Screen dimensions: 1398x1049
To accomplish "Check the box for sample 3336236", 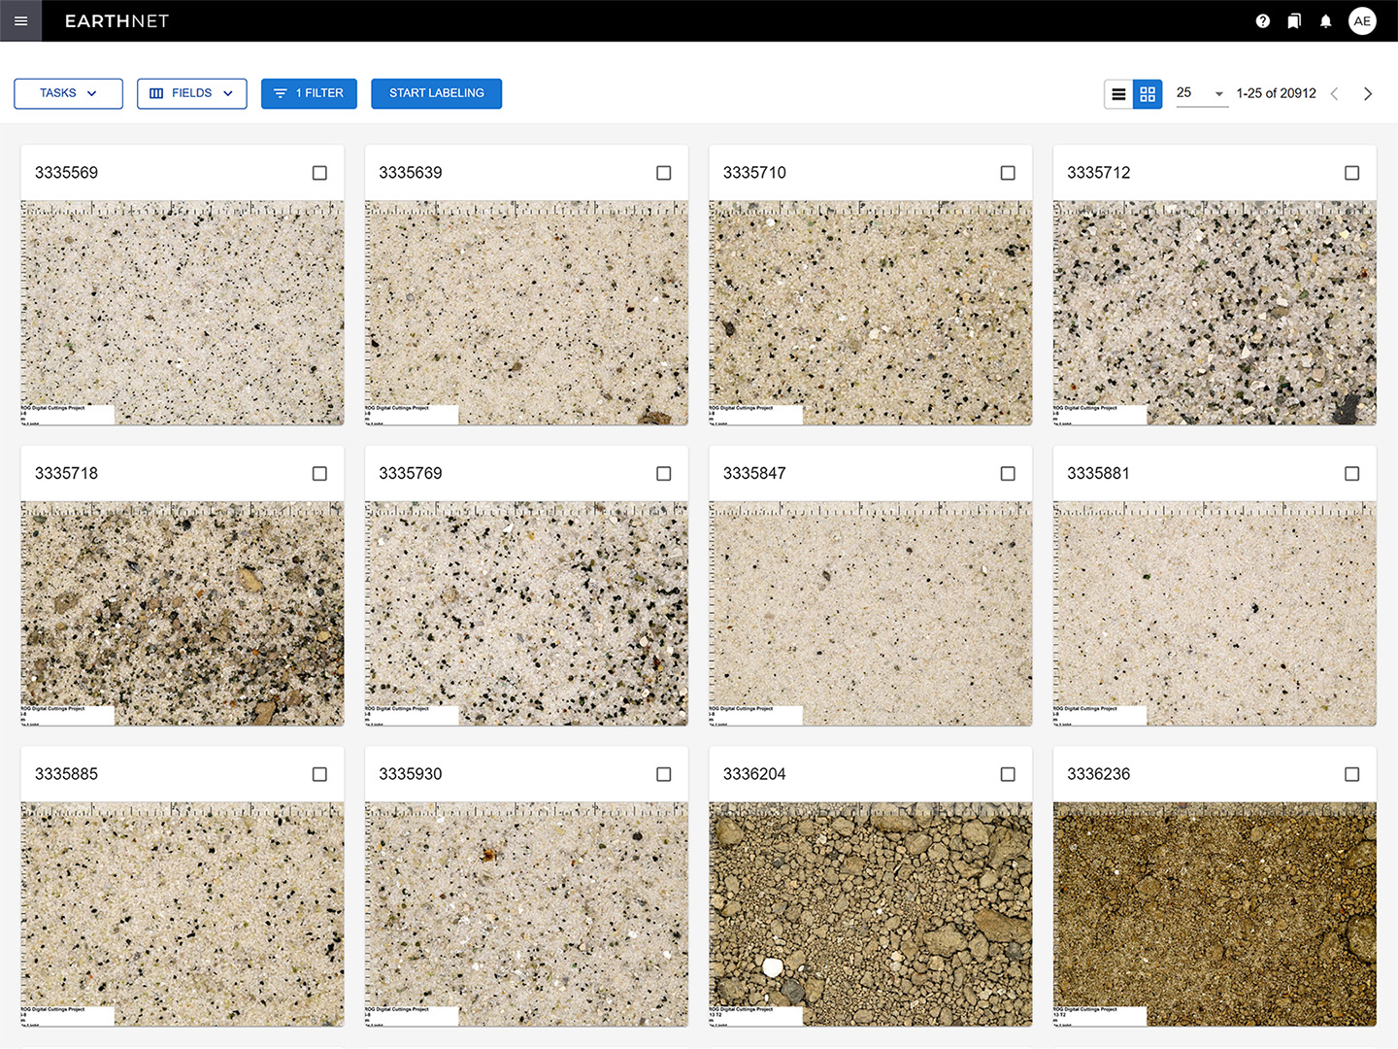I will click(1351, 774).
